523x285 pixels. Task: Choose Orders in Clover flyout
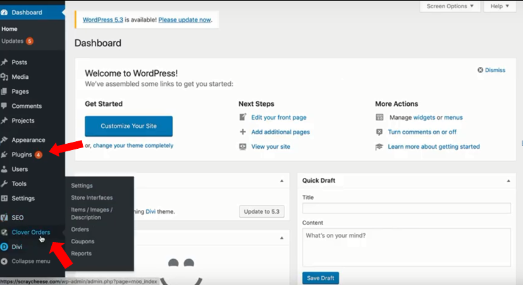80,230
